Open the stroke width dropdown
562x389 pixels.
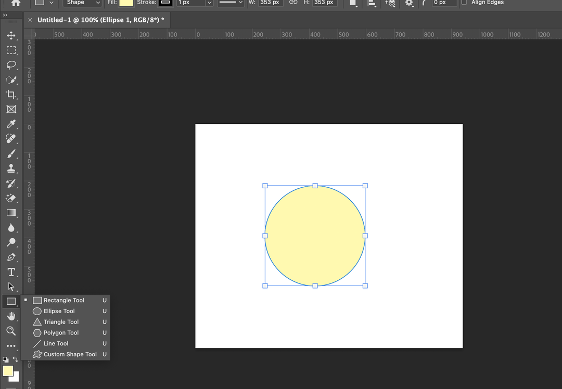tap(209, 3)
